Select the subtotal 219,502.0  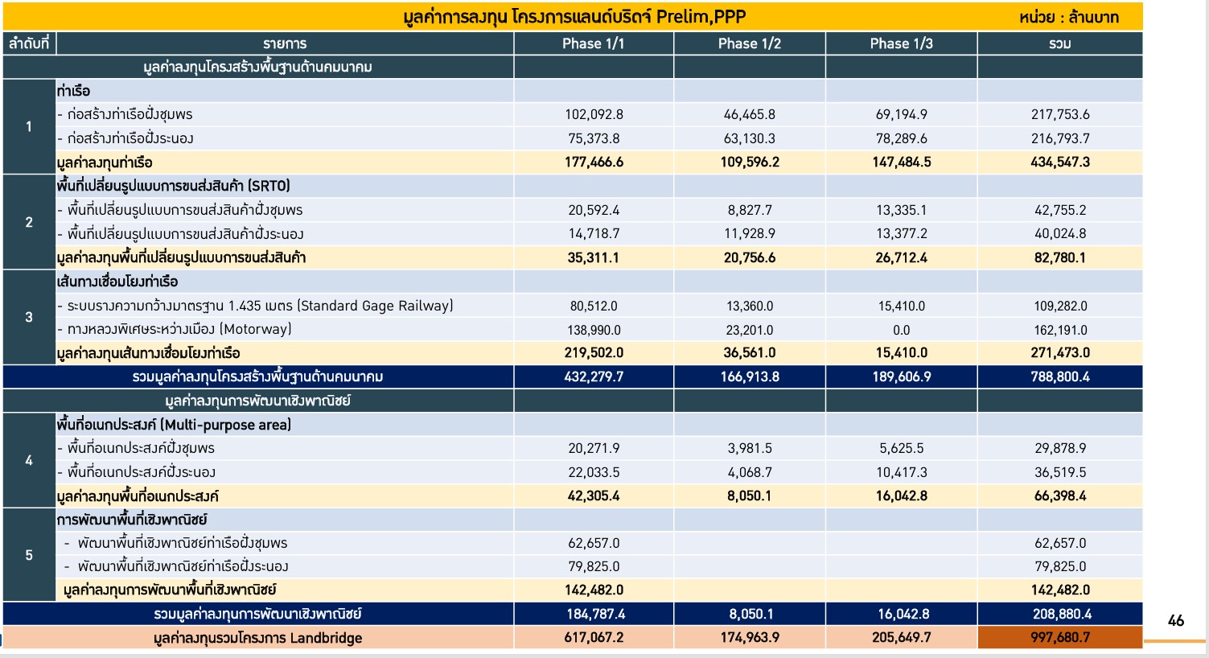pos(594,352)
